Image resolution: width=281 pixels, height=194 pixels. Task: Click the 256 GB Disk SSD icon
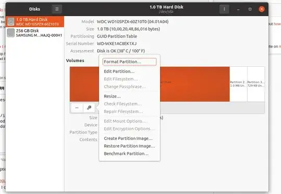pos(11,33)
